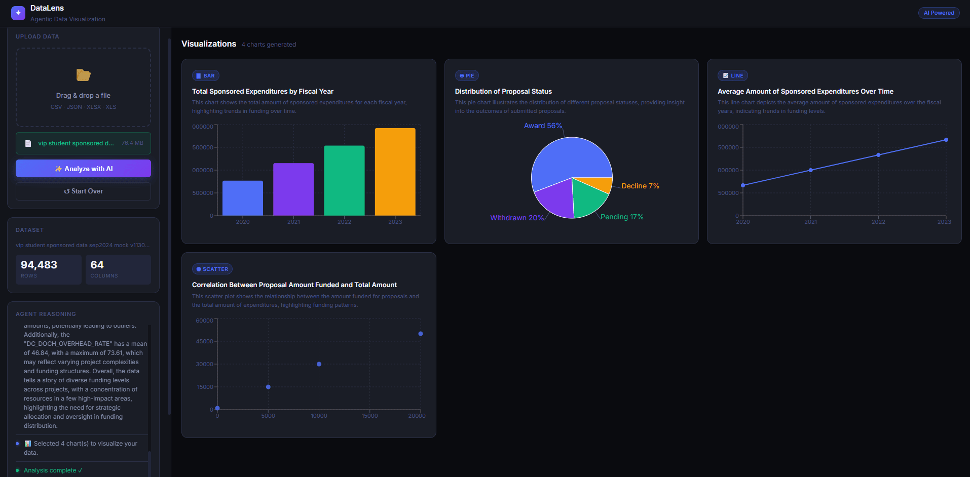Viewport: 970px width, 477px height.
Task: Click the folder icon in the upload area
Action: 83,75
